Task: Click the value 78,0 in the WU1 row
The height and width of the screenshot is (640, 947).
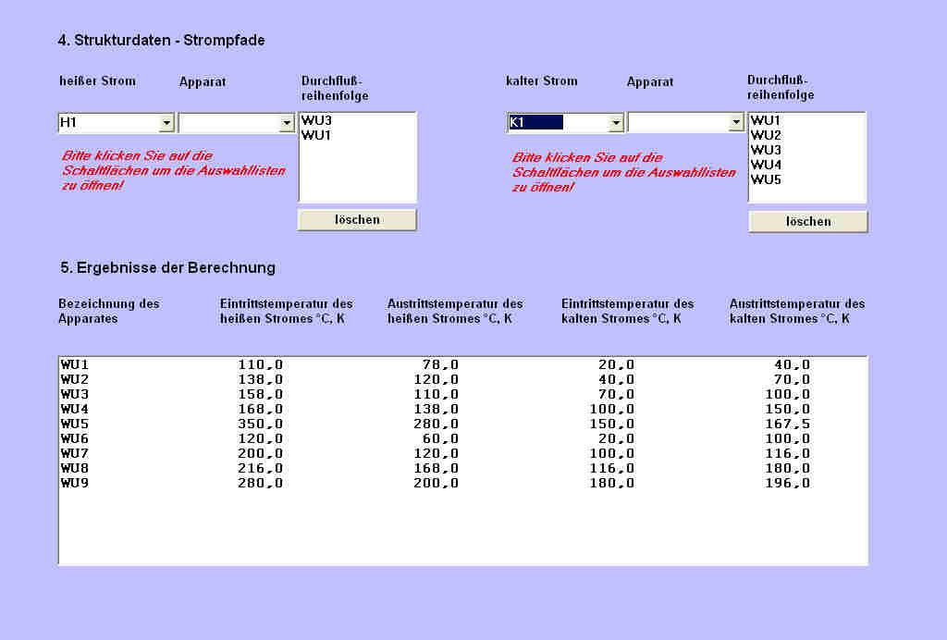Action: (440, 364)
